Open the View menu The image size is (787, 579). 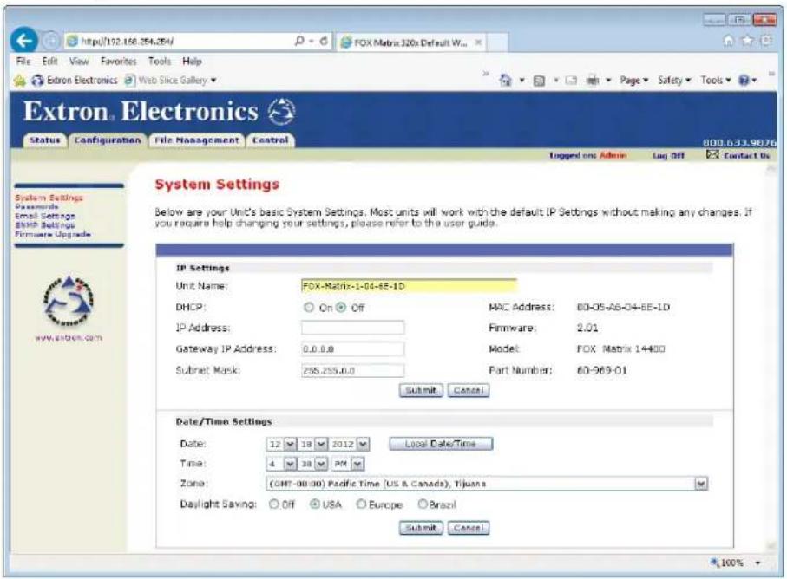[79, 62]
